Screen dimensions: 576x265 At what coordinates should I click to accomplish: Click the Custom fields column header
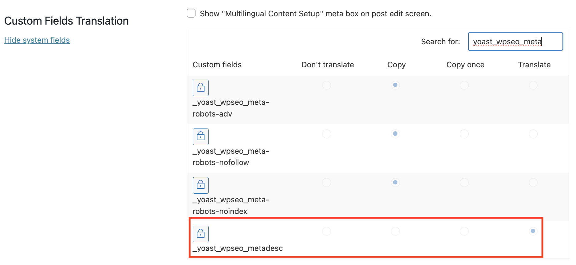[x=217, y=65]
